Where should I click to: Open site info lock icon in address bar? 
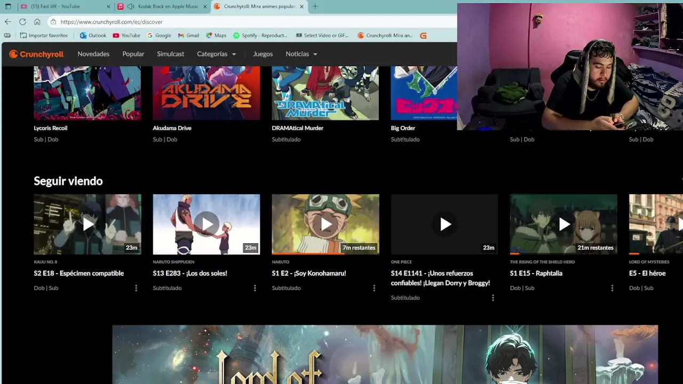click(x=53, y=22)
